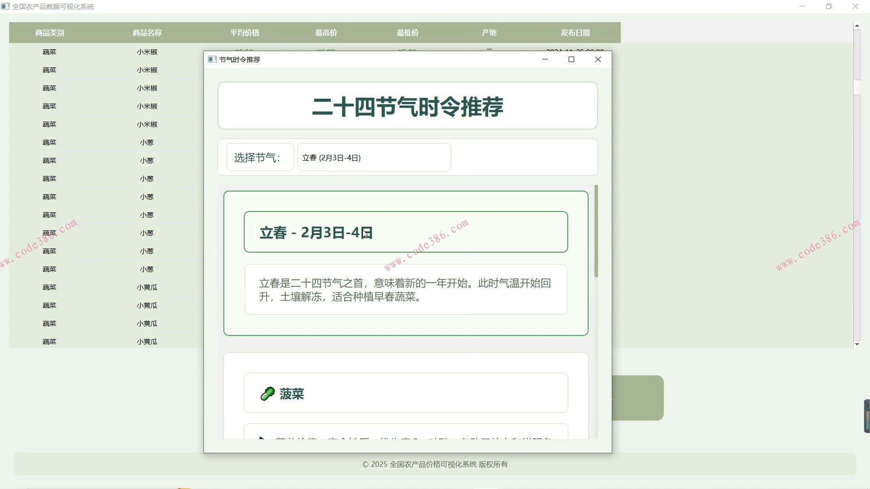870x489 pixels.
Task: Click the spinach icon next to 菠菜
Action: click(267, 393)
